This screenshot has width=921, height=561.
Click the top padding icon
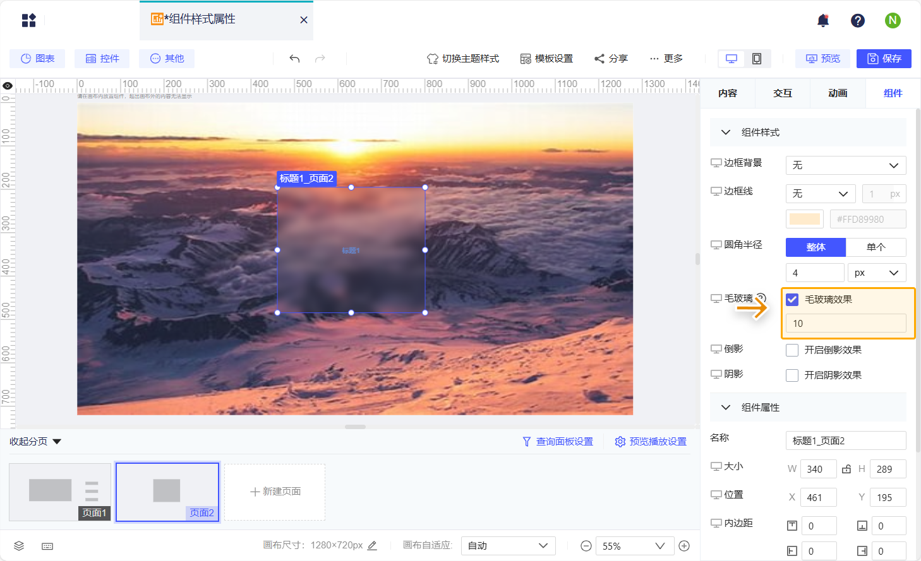click(792, 526)
